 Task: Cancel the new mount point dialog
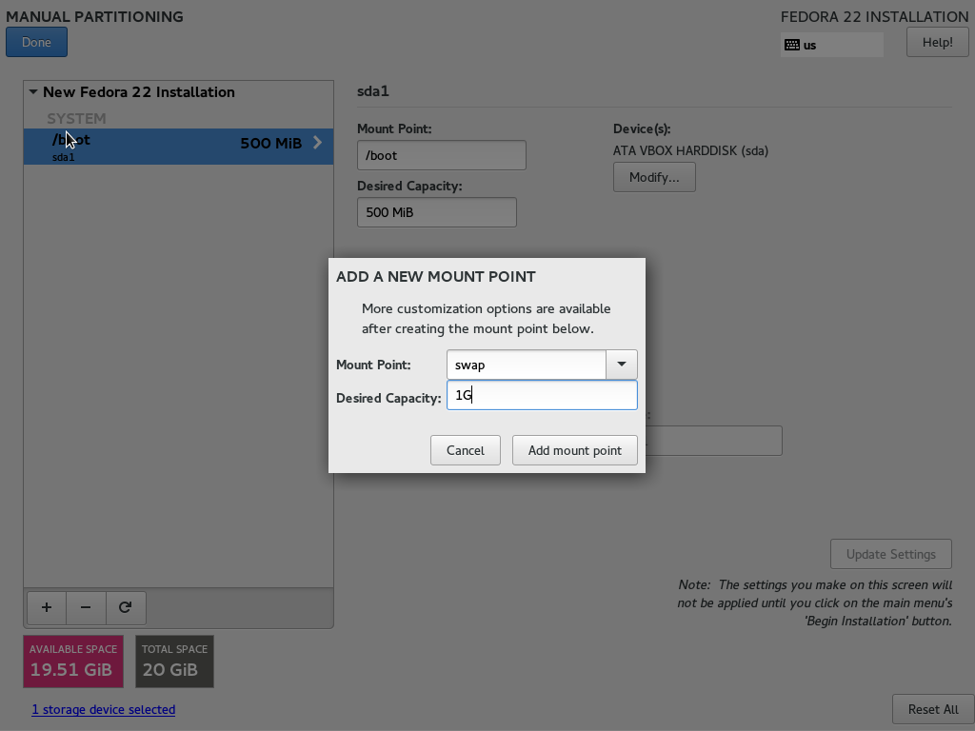[x=465, y=450]
